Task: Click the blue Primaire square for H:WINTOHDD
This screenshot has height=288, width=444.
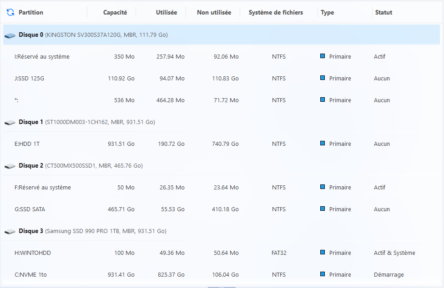Action: (x=323, y=252)
